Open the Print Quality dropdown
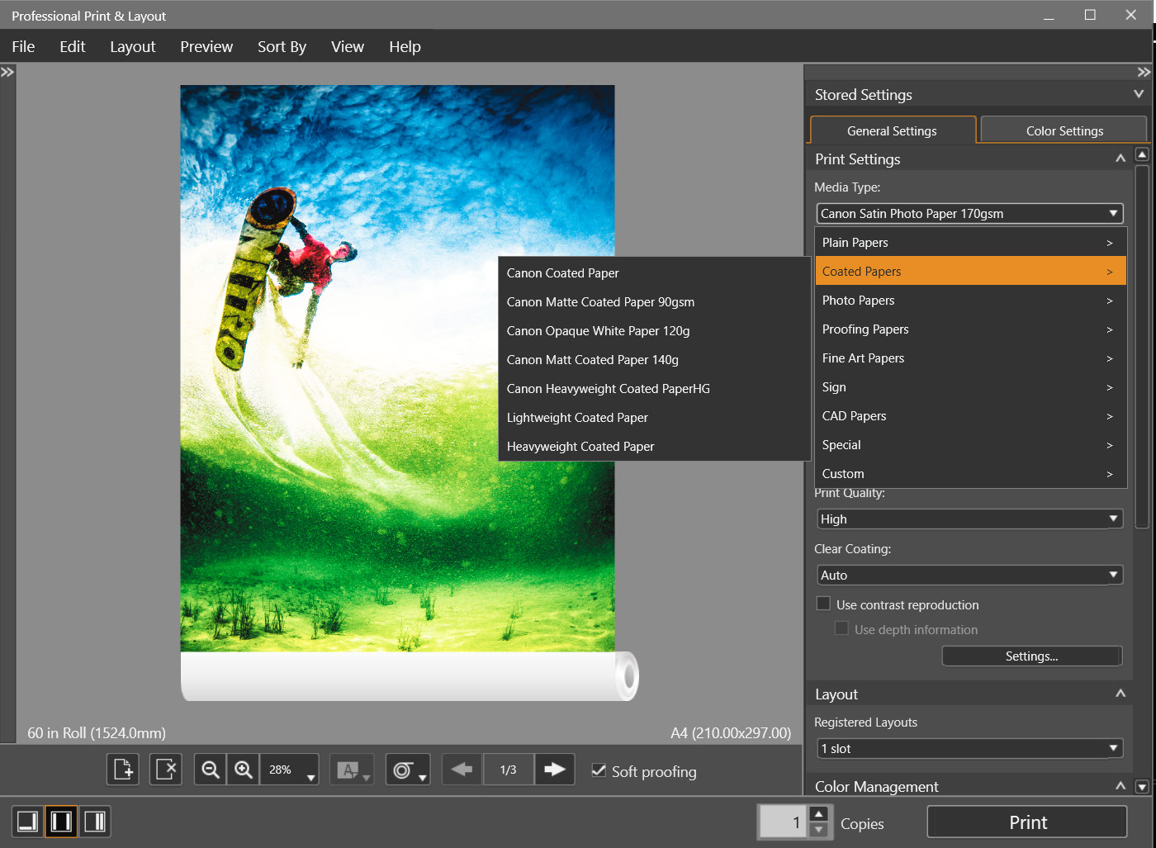1156x848 pixels. coord(969,519)
